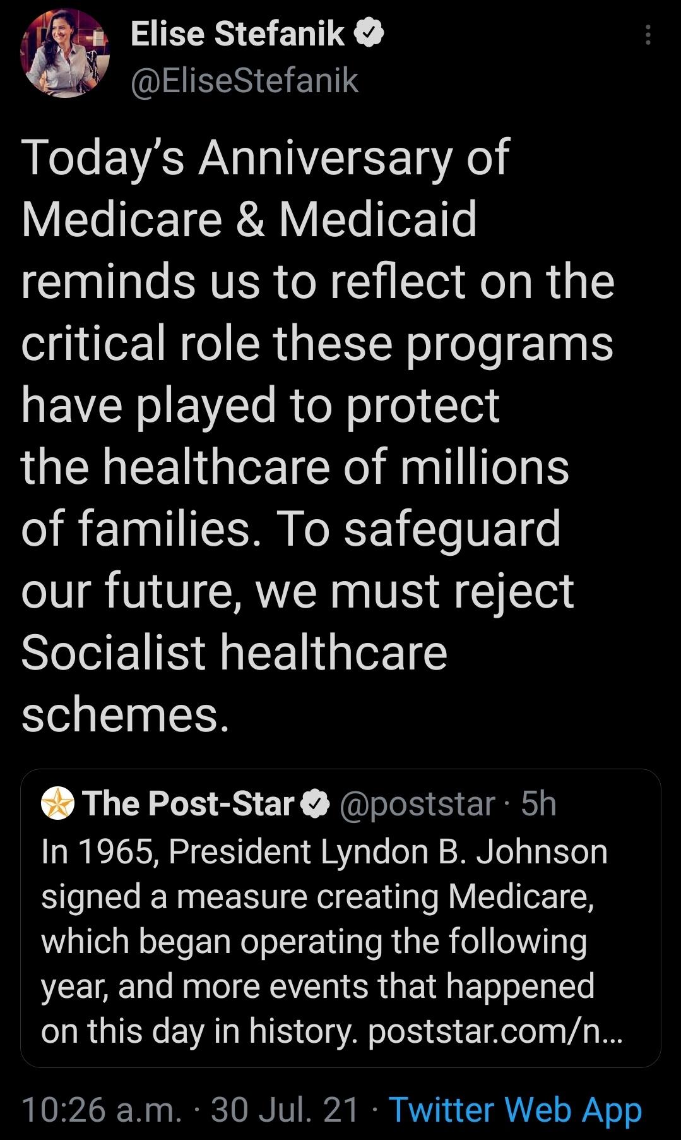The image size is (681, 1140).
Task: Open Elise Stefanik's profile picture
Action: tap(66, 55)
